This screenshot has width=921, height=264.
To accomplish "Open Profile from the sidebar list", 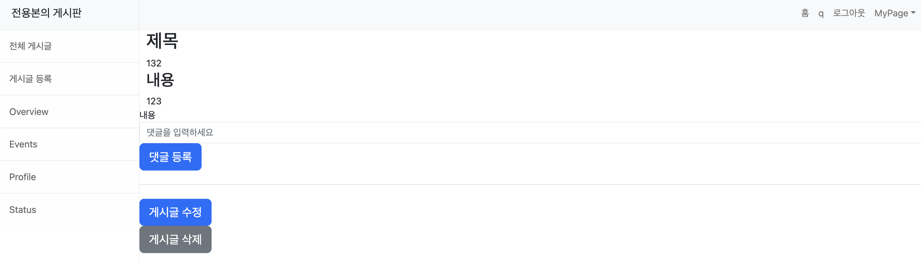I will coord(69,177).
